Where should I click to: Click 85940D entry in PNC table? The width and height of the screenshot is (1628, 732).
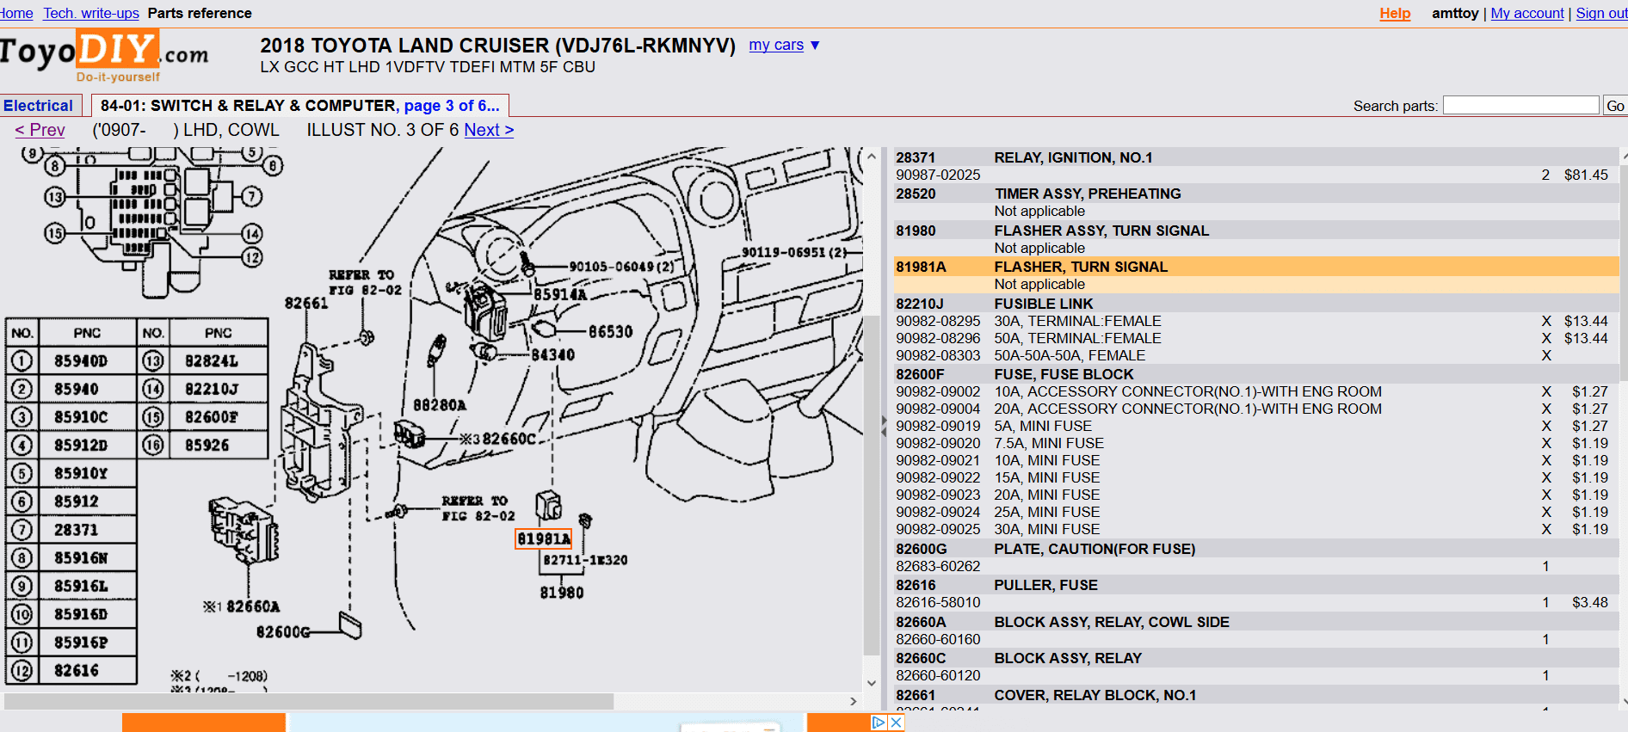[81, 360]
